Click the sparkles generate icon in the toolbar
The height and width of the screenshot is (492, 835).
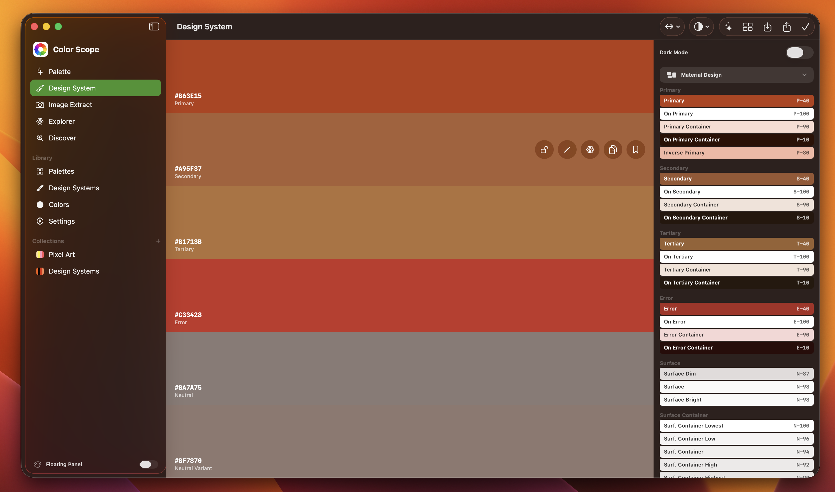[x=728, y=27]
